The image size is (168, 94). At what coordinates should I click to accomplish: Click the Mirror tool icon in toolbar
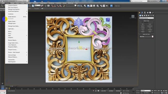78,6
